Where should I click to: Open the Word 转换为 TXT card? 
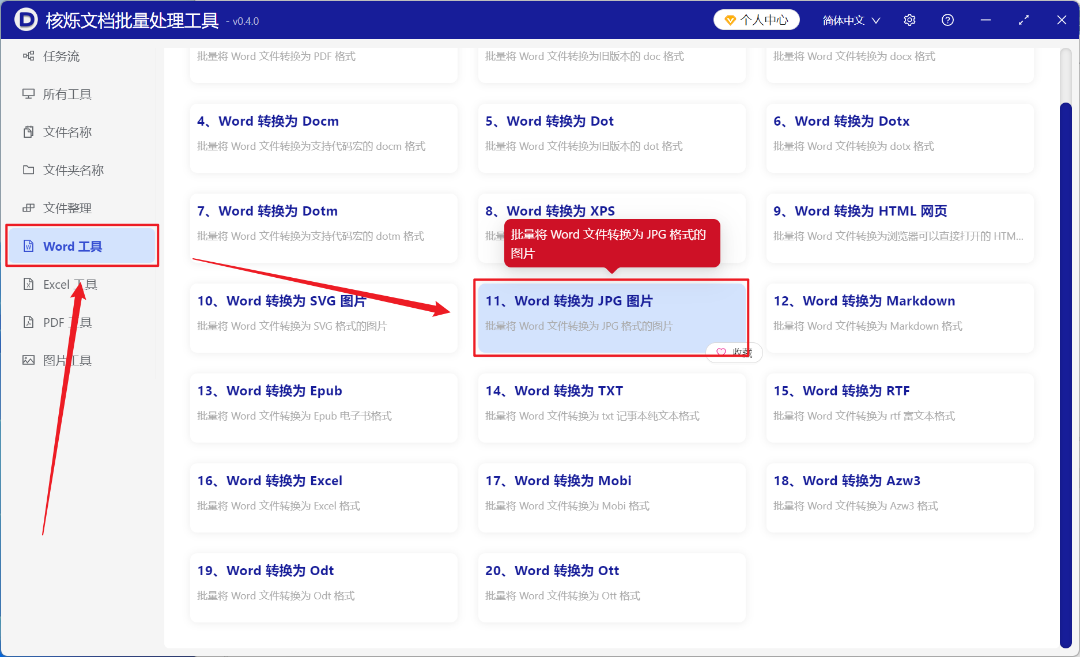coord(611,408)
